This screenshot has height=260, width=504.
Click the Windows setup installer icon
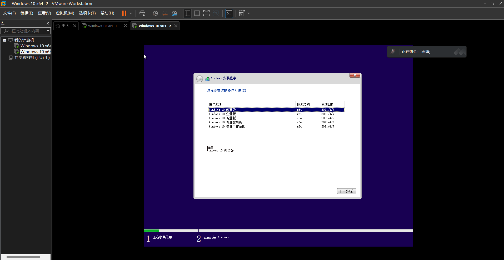click(x=207, y=79)
